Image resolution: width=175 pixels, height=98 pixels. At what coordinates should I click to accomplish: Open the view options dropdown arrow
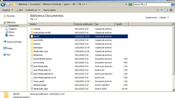[162, 10]
